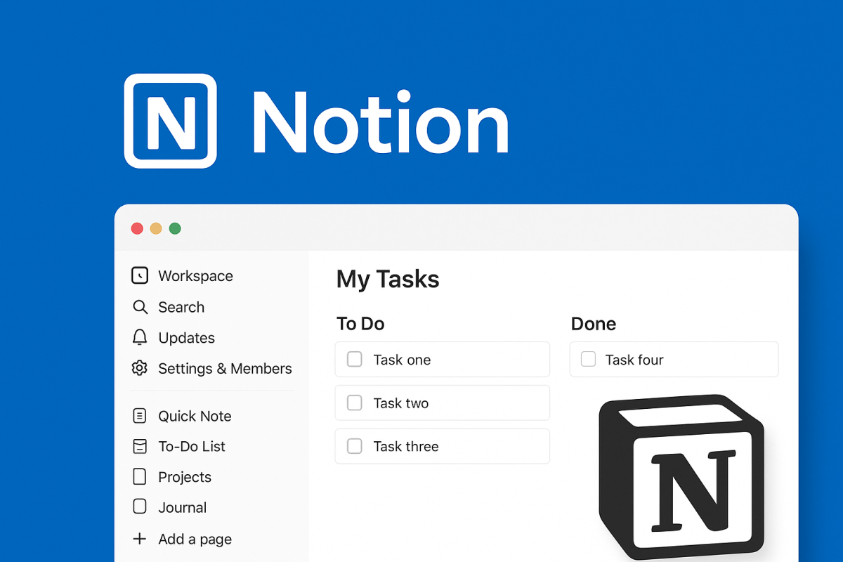Image resolution: width=843 pixels, height=562 pixels.
Task: Click the Journal rounded square icon
Action: pos(140,507)
